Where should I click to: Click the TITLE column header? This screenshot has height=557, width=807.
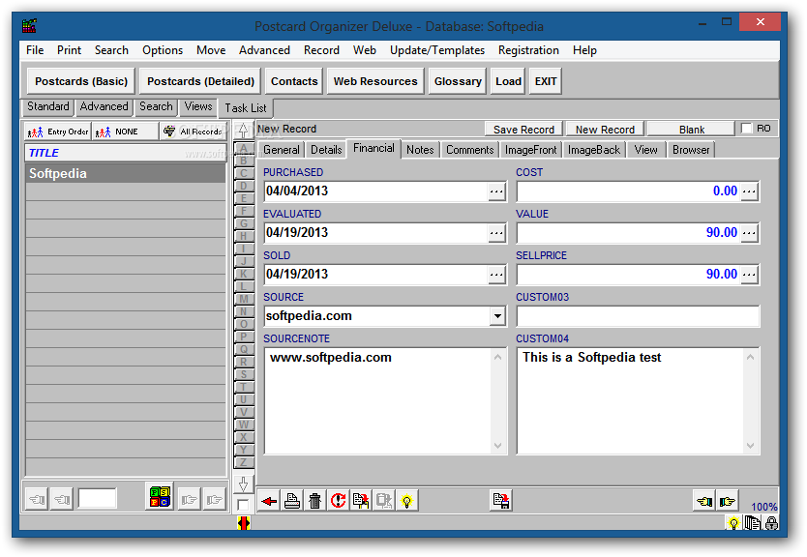pyautogui.click(x=125, y=153)
